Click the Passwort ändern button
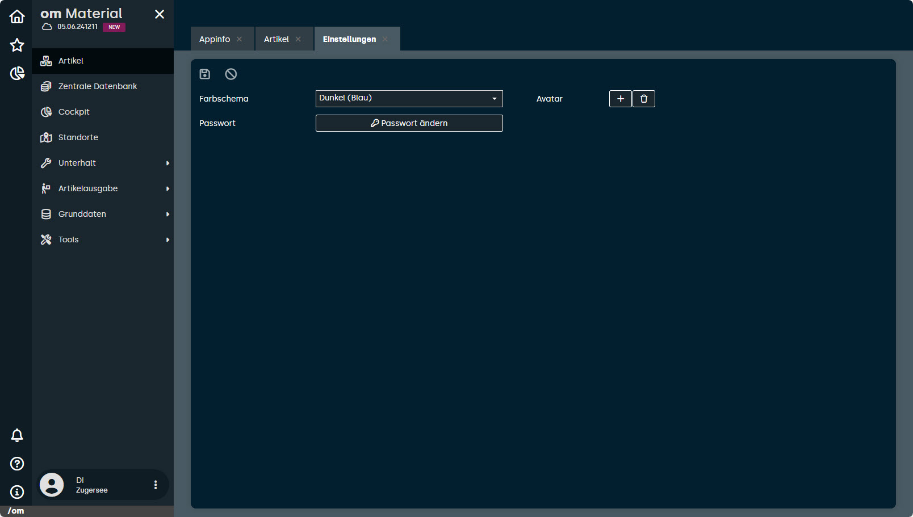This screenshot has height=517, width=913. click(409, 123)
